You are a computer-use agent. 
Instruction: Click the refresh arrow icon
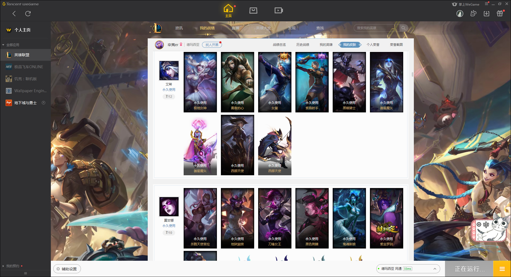28,14
